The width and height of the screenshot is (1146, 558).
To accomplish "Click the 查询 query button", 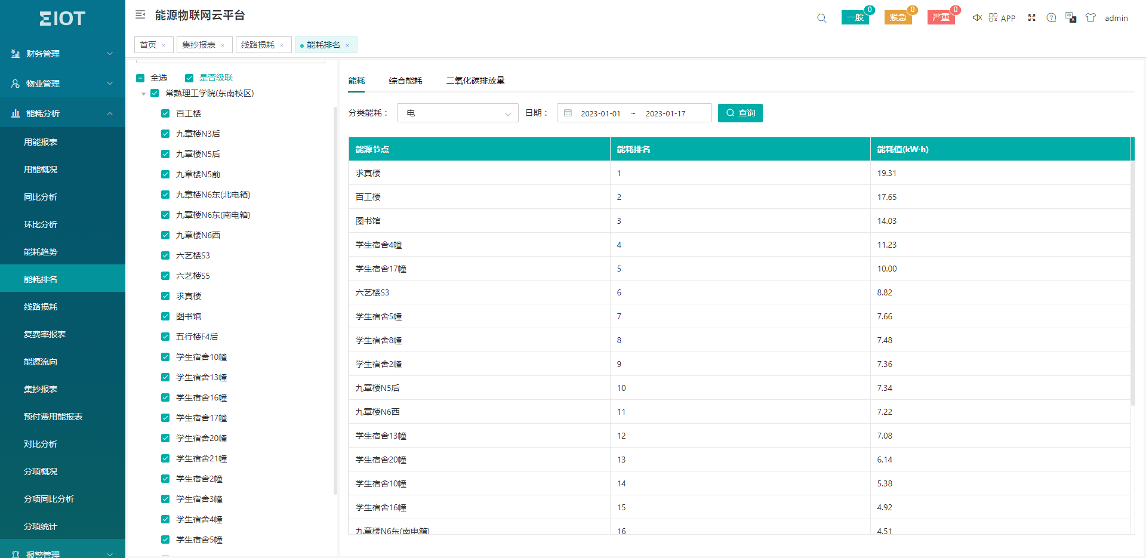I will 740,113.
